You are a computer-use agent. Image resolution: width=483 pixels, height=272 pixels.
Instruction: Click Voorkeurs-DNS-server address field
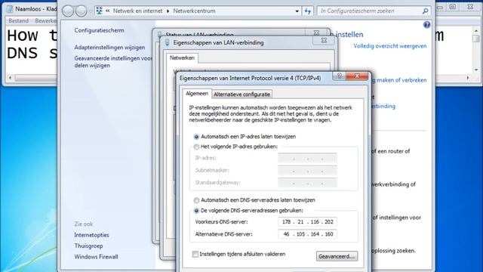point(307,221)
